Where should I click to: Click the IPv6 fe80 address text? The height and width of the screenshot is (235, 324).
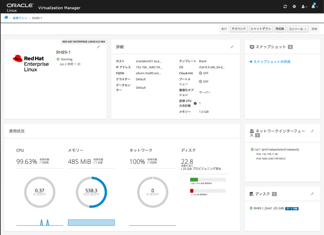(x=271, y=158)
